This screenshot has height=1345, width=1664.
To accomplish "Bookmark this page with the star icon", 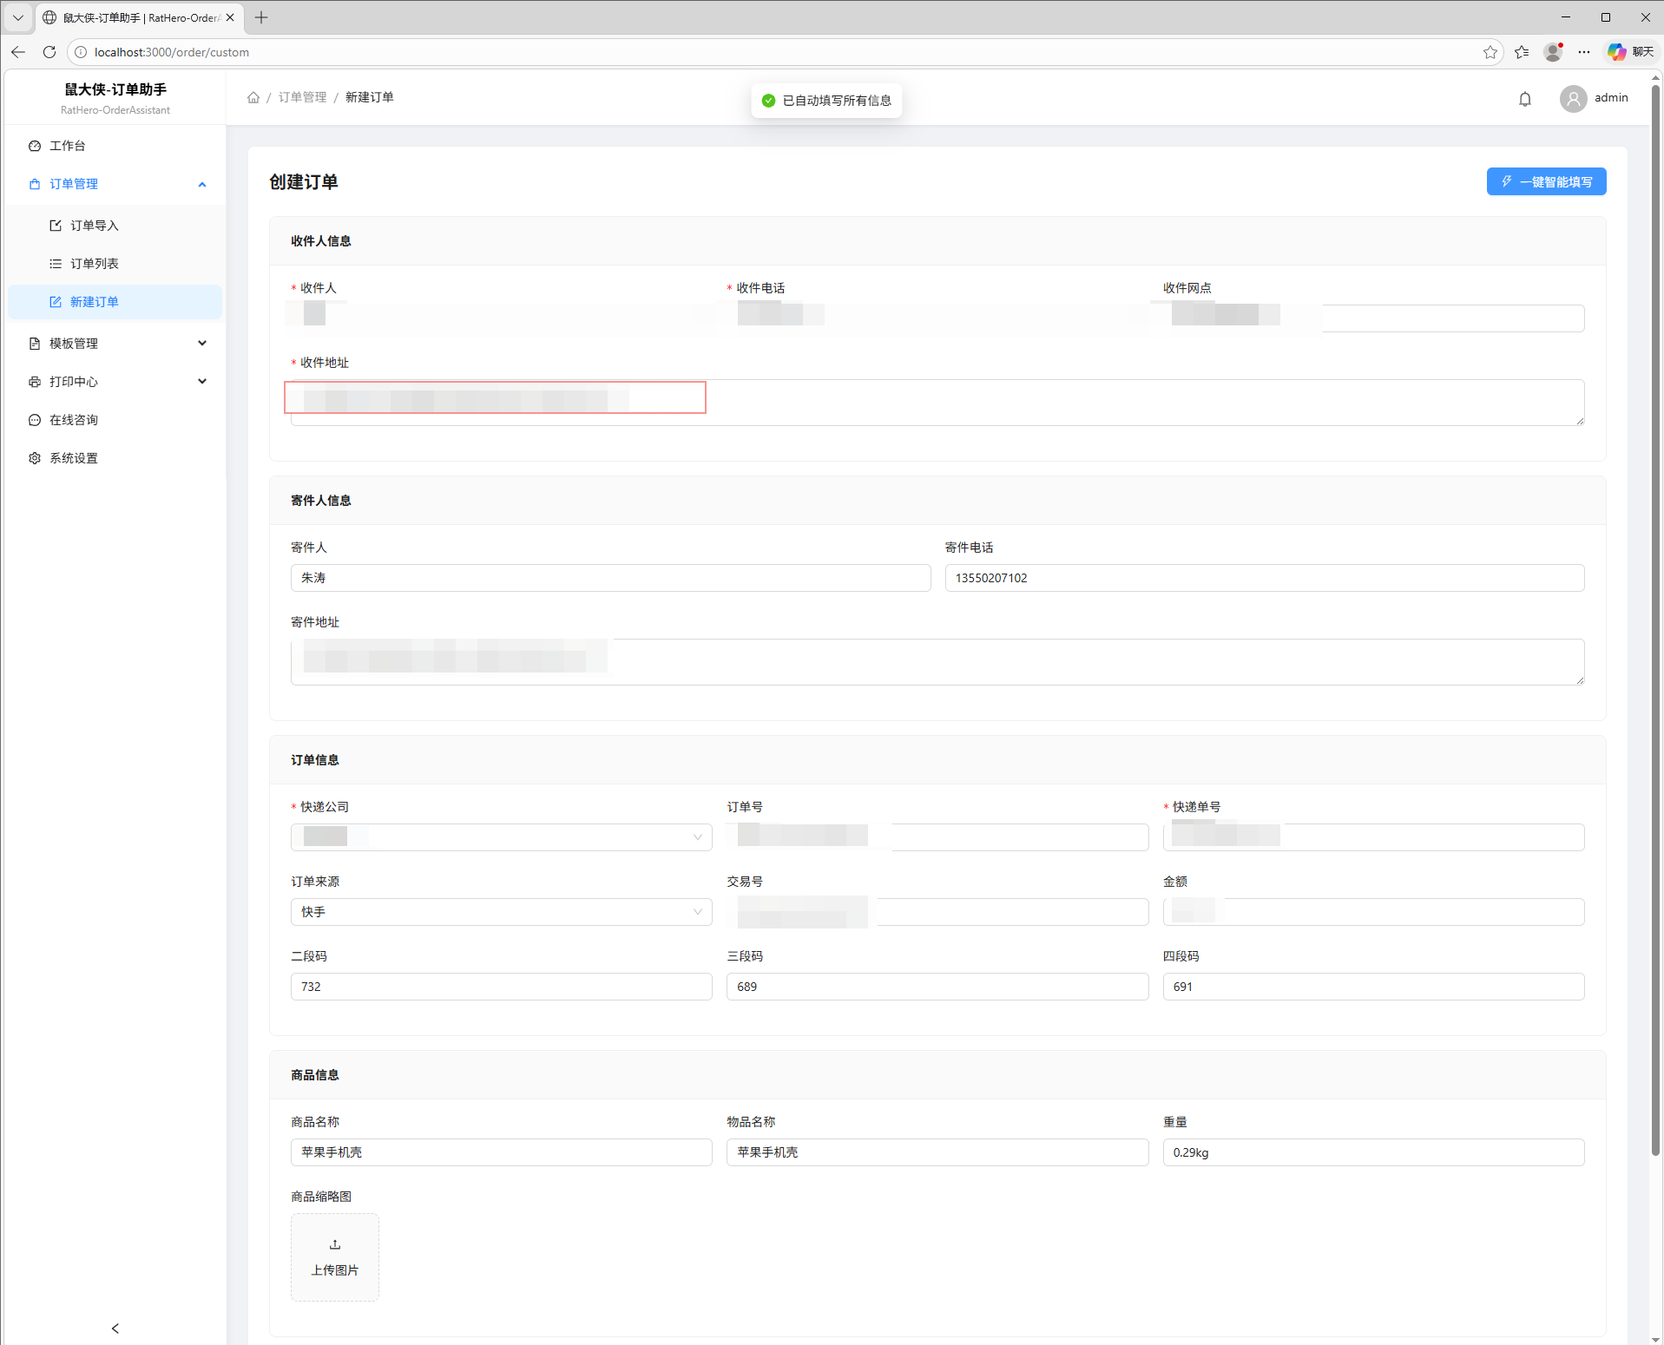I will 1490,52.
